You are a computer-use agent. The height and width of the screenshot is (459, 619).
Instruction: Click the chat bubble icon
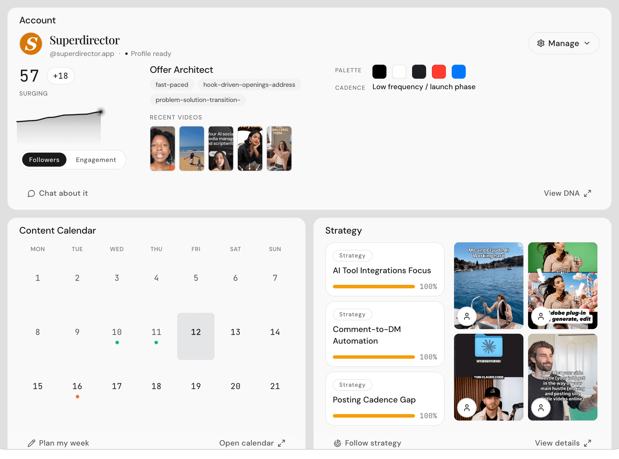coord(31,193)
